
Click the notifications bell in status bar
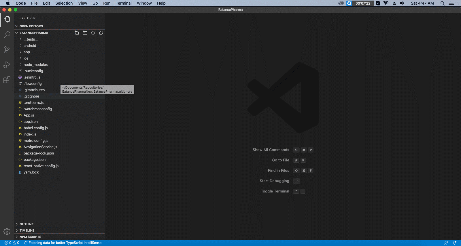pyautogui.click(x=455, y=243)
